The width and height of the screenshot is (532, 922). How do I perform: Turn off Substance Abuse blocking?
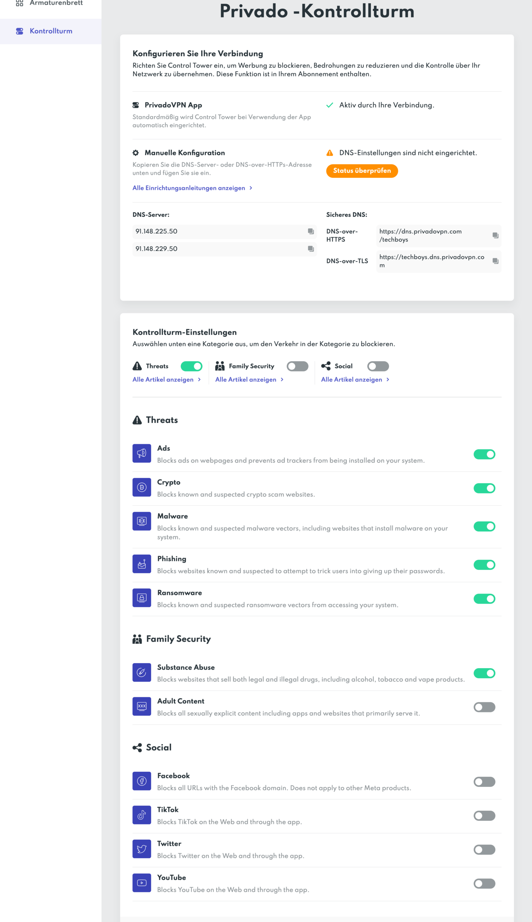[484, 673]
